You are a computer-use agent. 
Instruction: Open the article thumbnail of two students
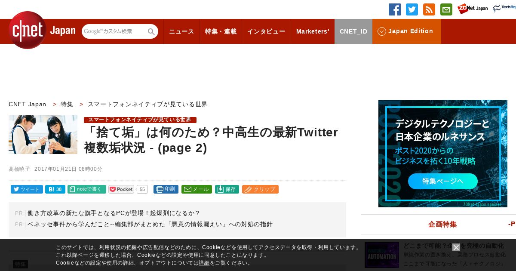click(43, 135)
